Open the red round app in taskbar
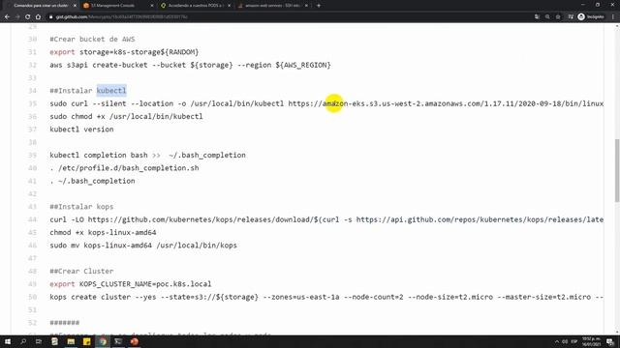 [135, 341]
